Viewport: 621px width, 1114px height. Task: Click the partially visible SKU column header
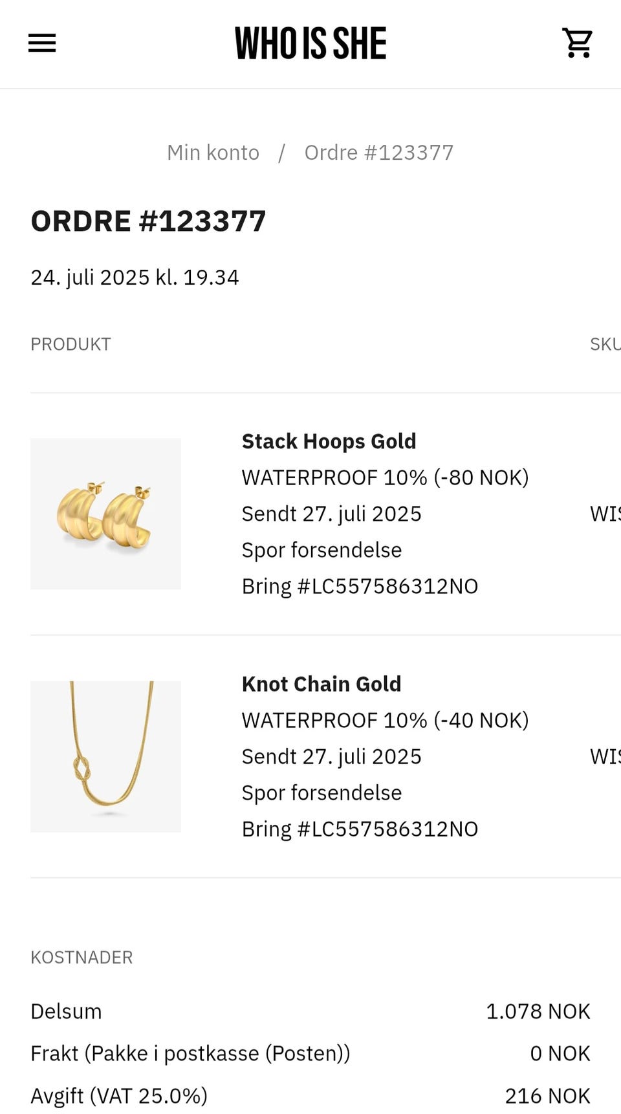click(x=605, y=344)
